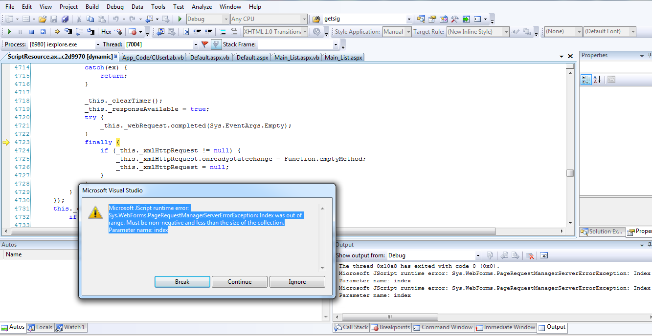Click the Breakpoints window icon in debug toolbar
The width and height of the screenshot is (652, 336).
(x=132, y=32)
